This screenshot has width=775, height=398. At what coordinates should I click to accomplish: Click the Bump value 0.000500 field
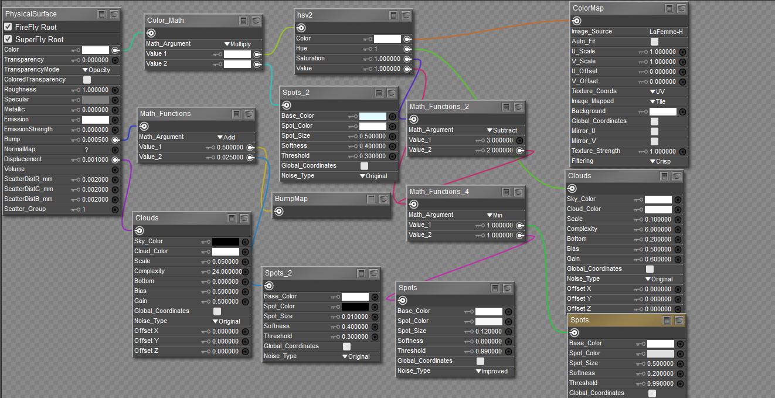[x=95, y=140]
